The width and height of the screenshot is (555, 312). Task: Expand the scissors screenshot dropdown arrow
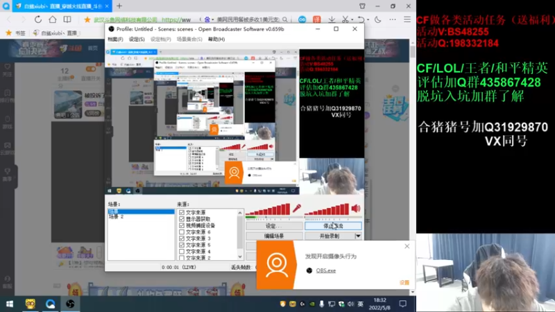352,20
